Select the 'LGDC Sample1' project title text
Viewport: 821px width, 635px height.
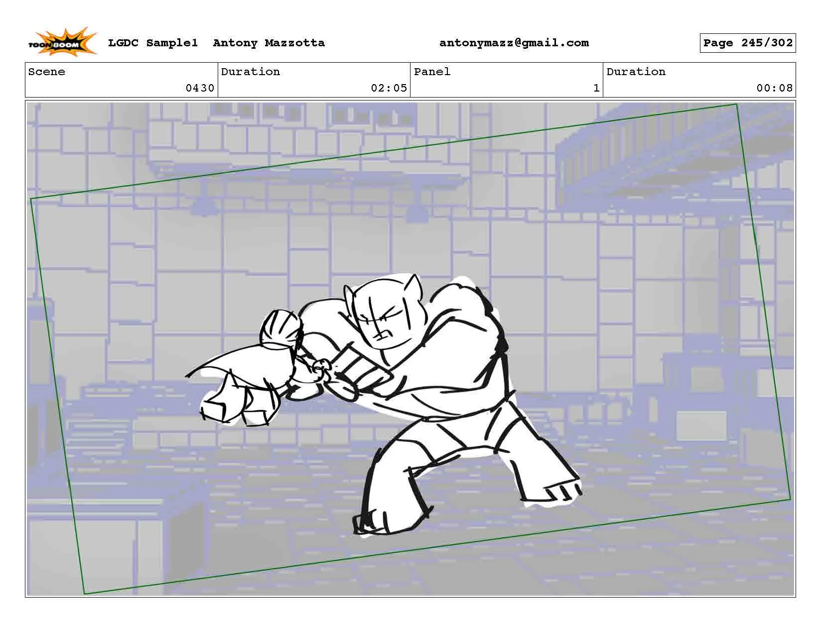click(x=153, y=43)
